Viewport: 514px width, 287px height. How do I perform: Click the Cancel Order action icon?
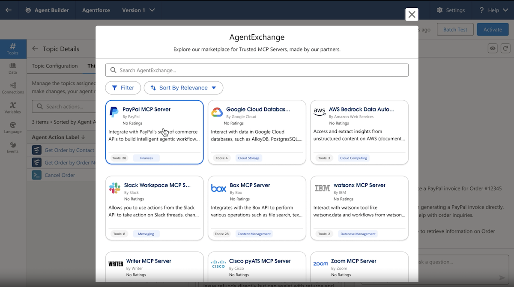point(37,175)
